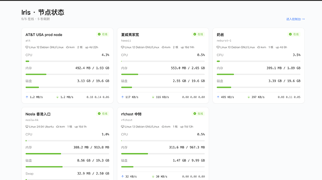Click the monitor OS icon on 夏威夷家宽 card
This screenshot has height=180, width=322.
(122, 47)
